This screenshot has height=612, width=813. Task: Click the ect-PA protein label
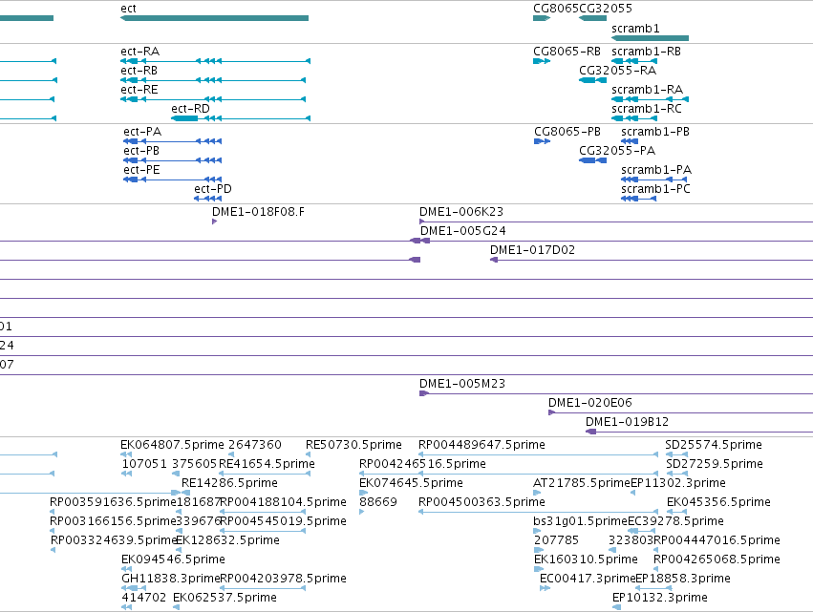(x=142, y=132)
